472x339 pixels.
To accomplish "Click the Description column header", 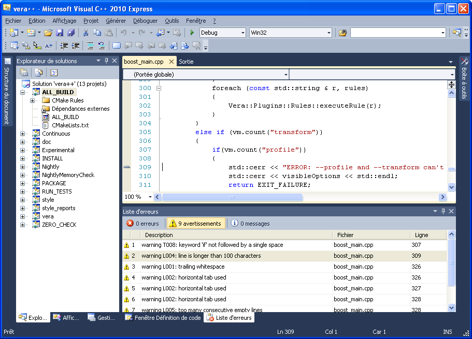I will (x=159, y=235).
